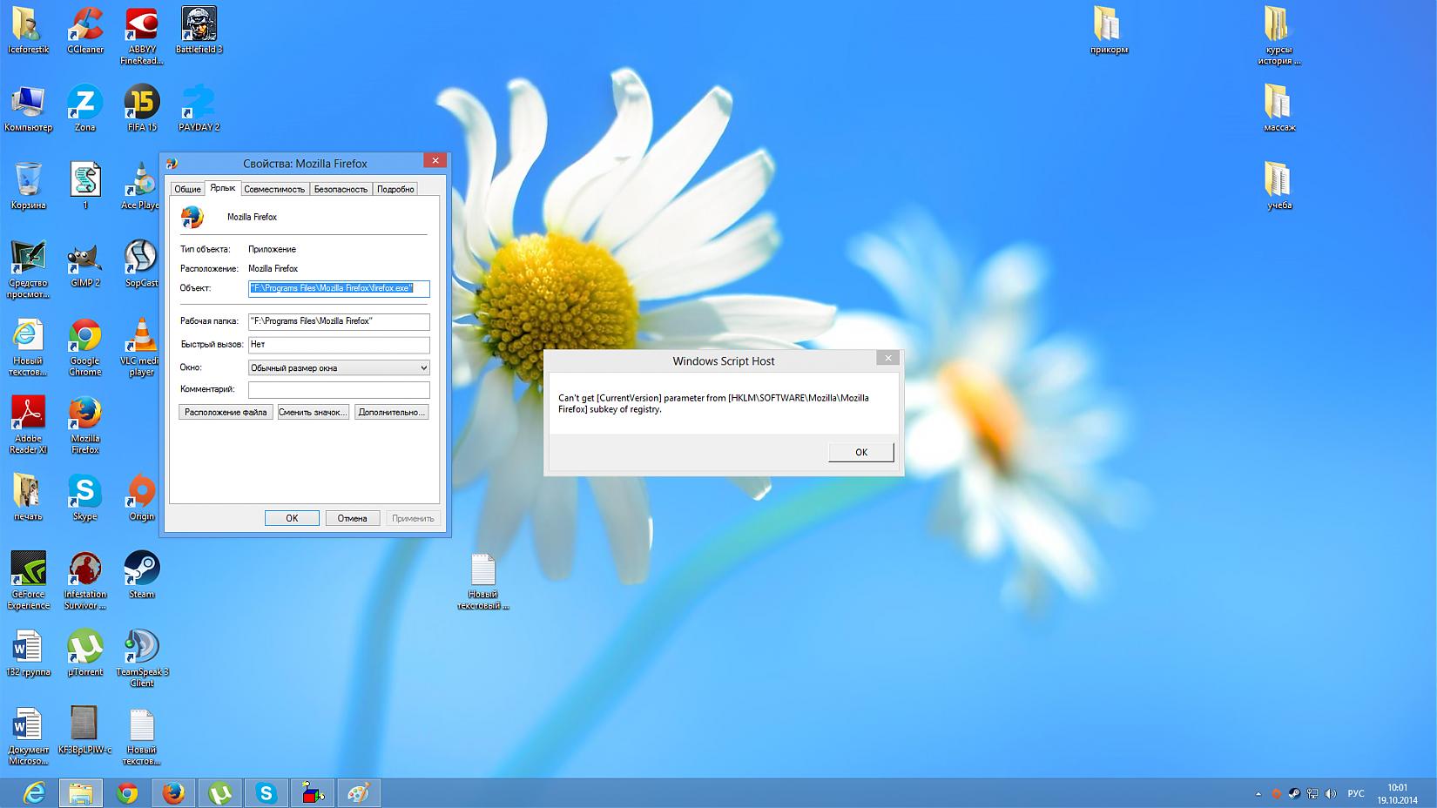Select the Battlefield 3 desktop shortcut
The width and height of the screenshot is (1437, 808).
[x=199, y=31]
